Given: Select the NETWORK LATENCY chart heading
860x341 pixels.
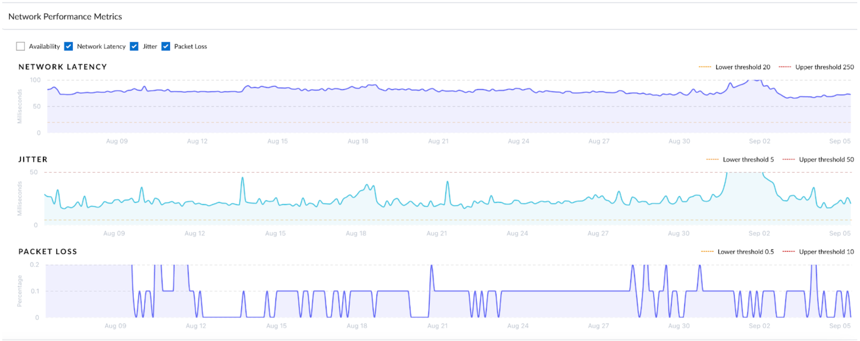Looking at the screenshot, I should 63,67.
